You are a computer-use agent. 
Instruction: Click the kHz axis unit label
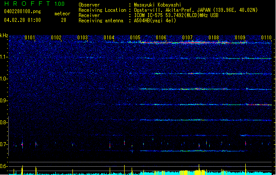click(4, 35)
